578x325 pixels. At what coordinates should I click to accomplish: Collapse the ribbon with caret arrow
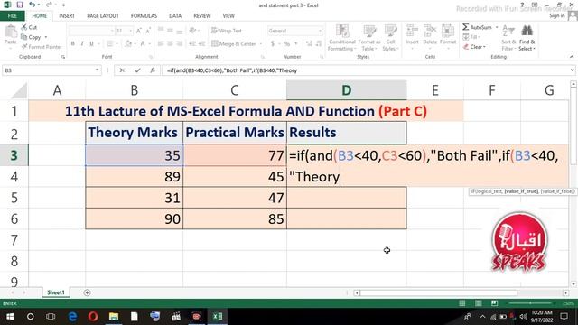(x=572, y=57)
